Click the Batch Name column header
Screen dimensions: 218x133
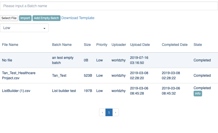[62, 45]
